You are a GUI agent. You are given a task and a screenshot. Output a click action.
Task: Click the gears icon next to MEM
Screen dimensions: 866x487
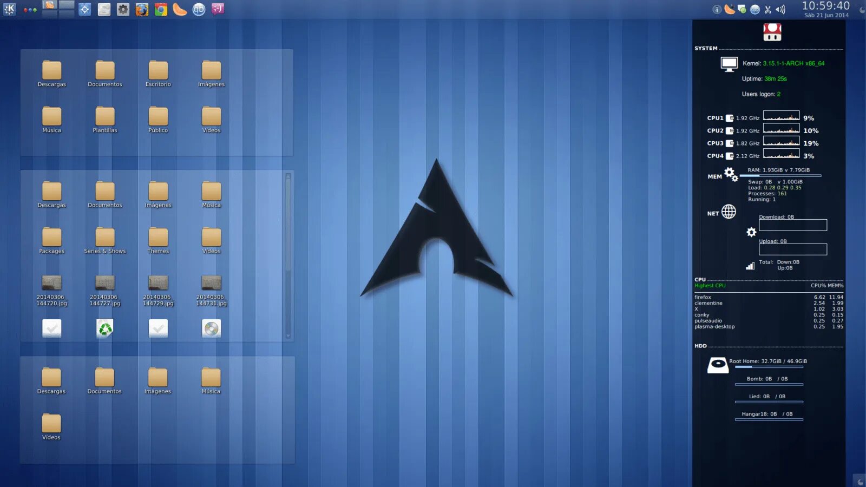[x=731, y=174]
